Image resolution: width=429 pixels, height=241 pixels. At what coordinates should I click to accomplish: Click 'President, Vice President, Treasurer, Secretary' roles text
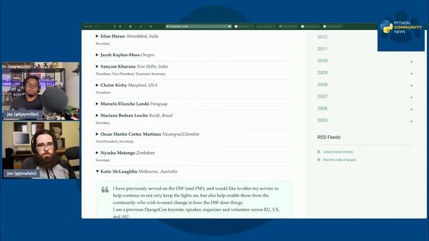131,74
